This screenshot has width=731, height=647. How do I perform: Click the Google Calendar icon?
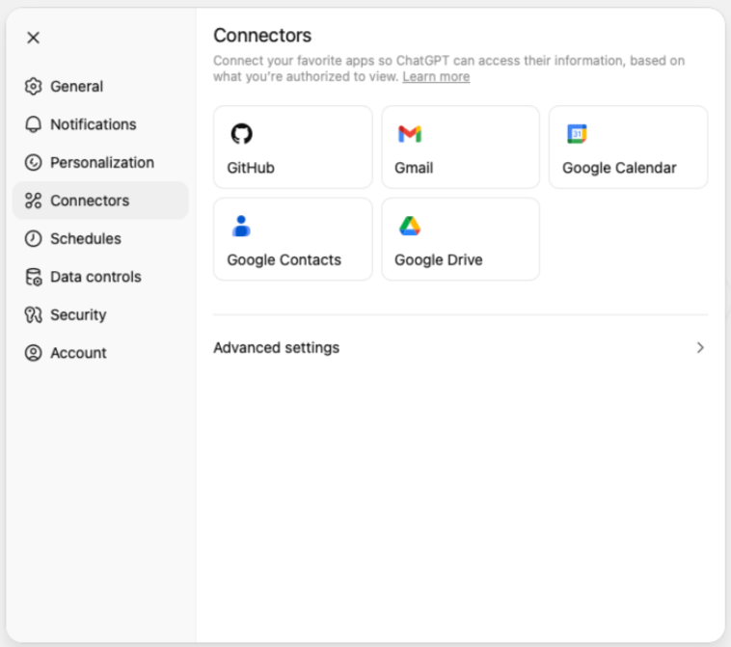pyautogui.click(x=577, y=134)
